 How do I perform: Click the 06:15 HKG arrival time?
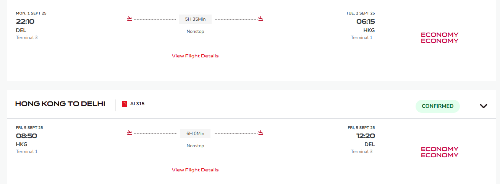366,22
